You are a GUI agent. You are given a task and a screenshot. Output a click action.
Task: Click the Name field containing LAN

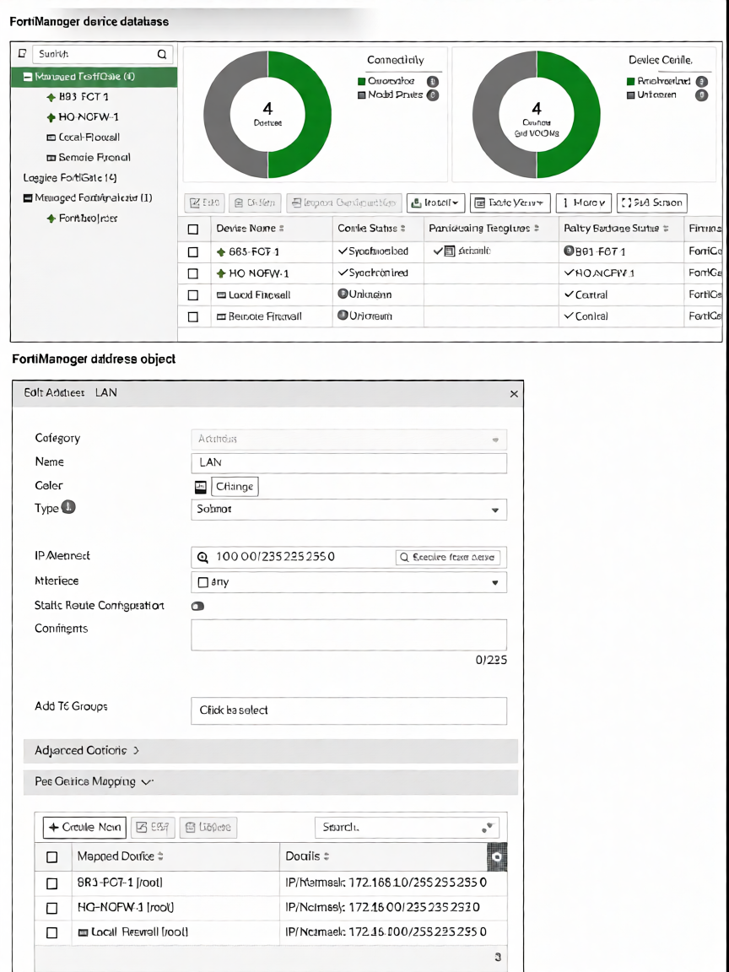[x=349, y=462]
